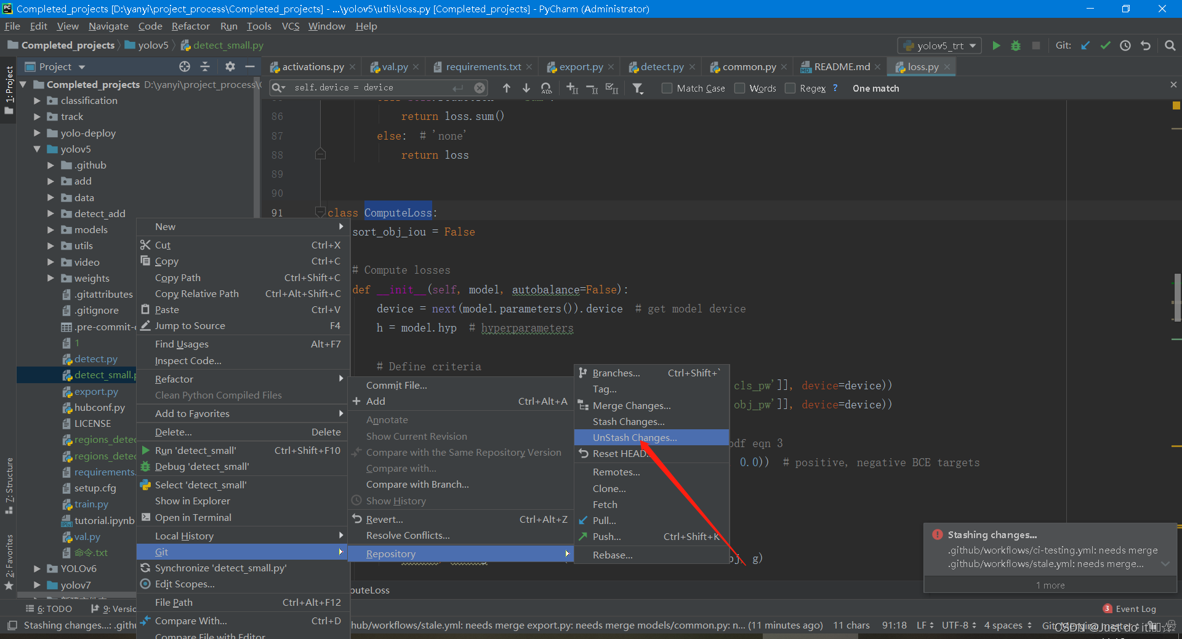Switch to the common.py tab
Viewport: 1182px width, 639px height.
point(749,66)
